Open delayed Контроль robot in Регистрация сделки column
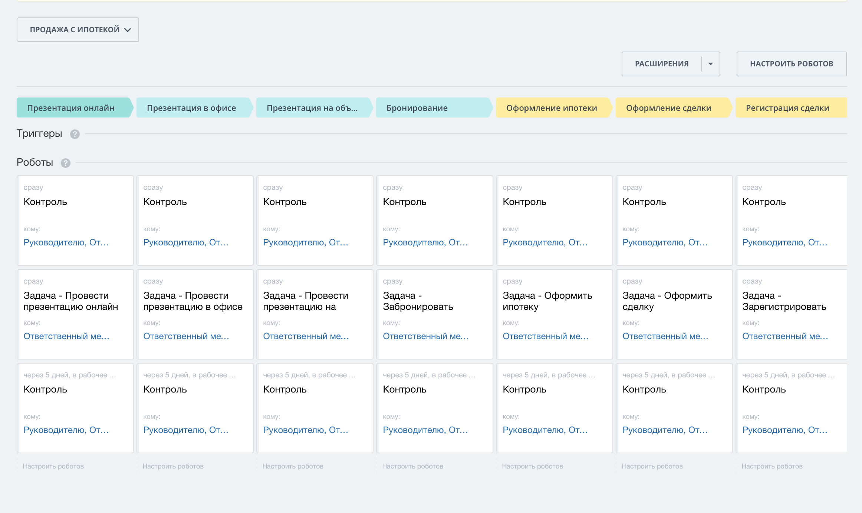 764,390
